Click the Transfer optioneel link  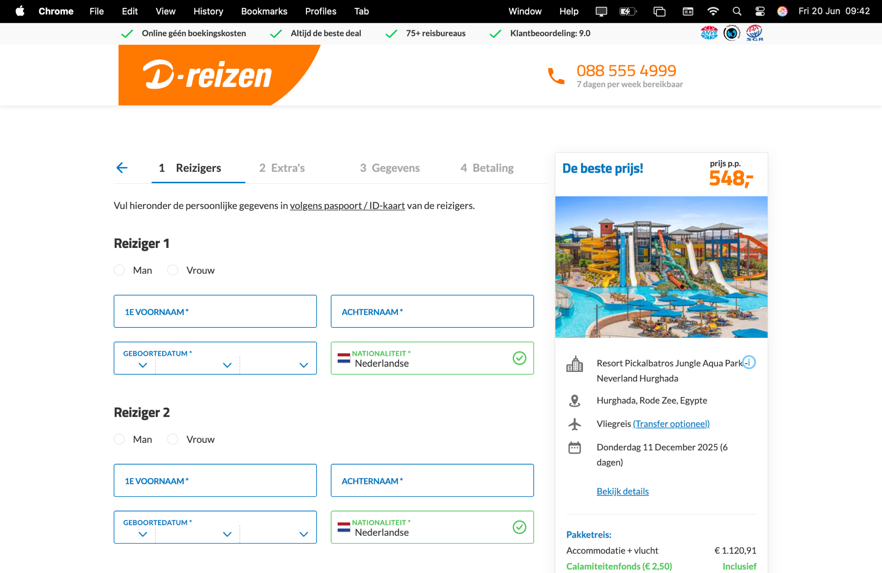(671, 424)
